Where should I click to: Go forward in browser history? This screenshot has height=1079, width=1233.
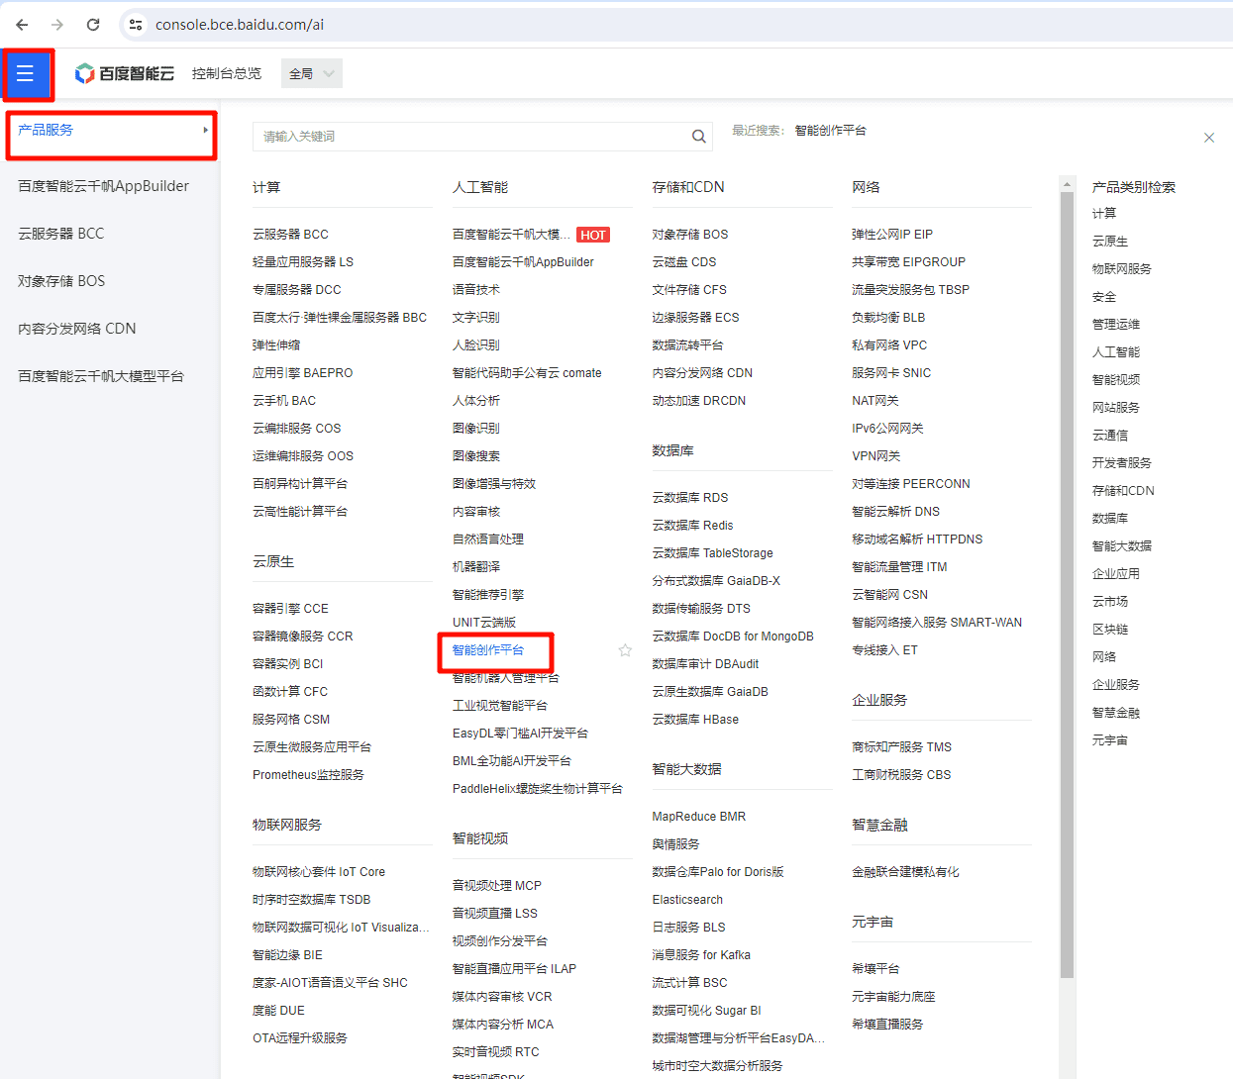point(57,25)
